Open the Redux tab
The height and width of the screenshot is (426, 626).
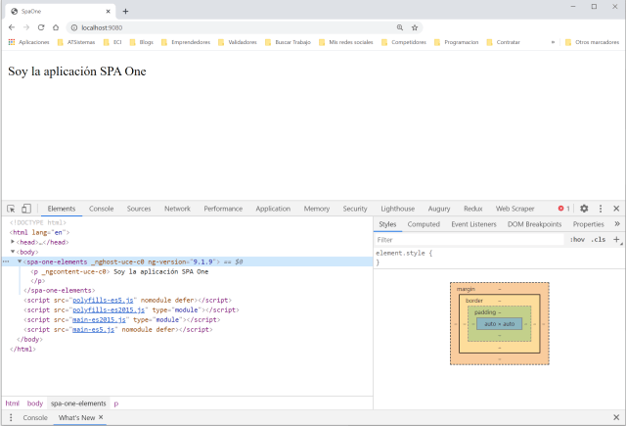click(x=472, y=209)
